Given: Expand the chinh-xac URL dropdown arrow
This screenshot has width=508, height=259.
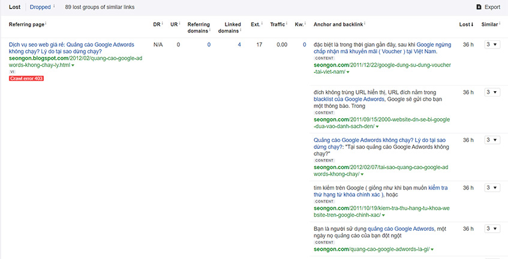Looking at the screenshot, I should [383, 215].
